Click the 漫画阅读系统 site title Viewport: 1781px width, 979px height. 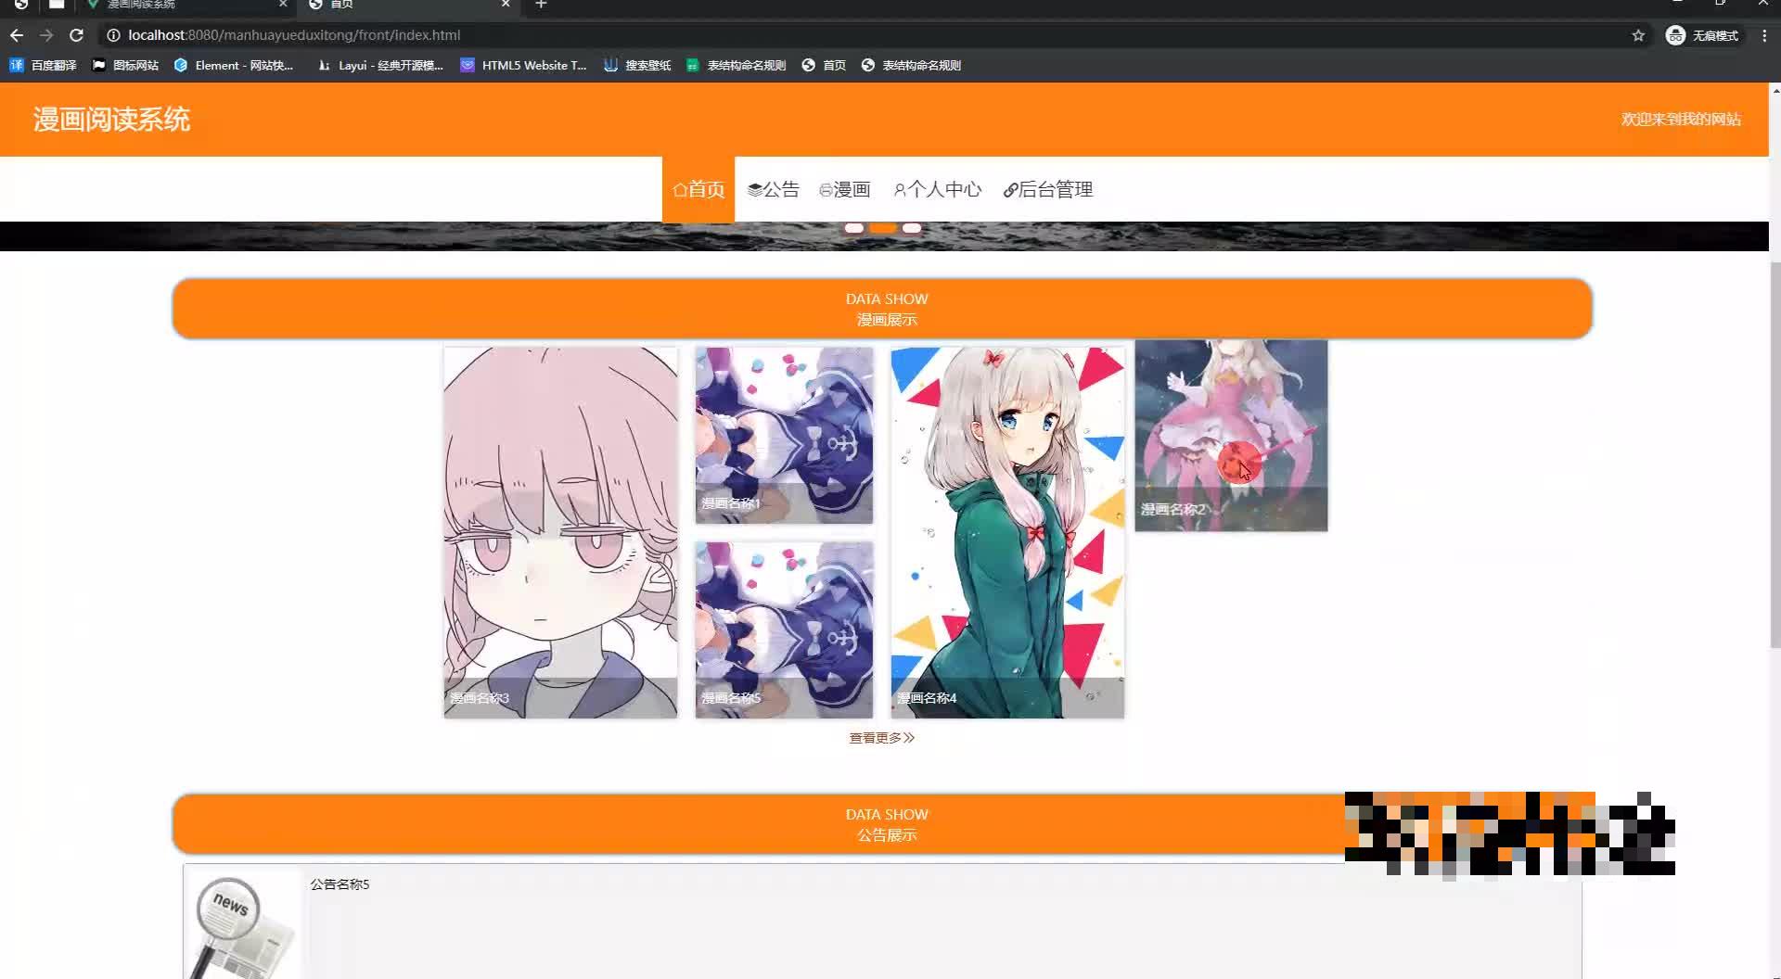tap(111, 120)
